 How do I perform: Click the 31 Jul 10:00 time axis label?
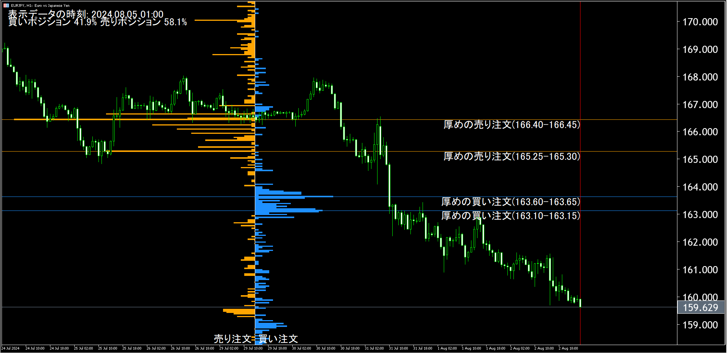point(398,348)
